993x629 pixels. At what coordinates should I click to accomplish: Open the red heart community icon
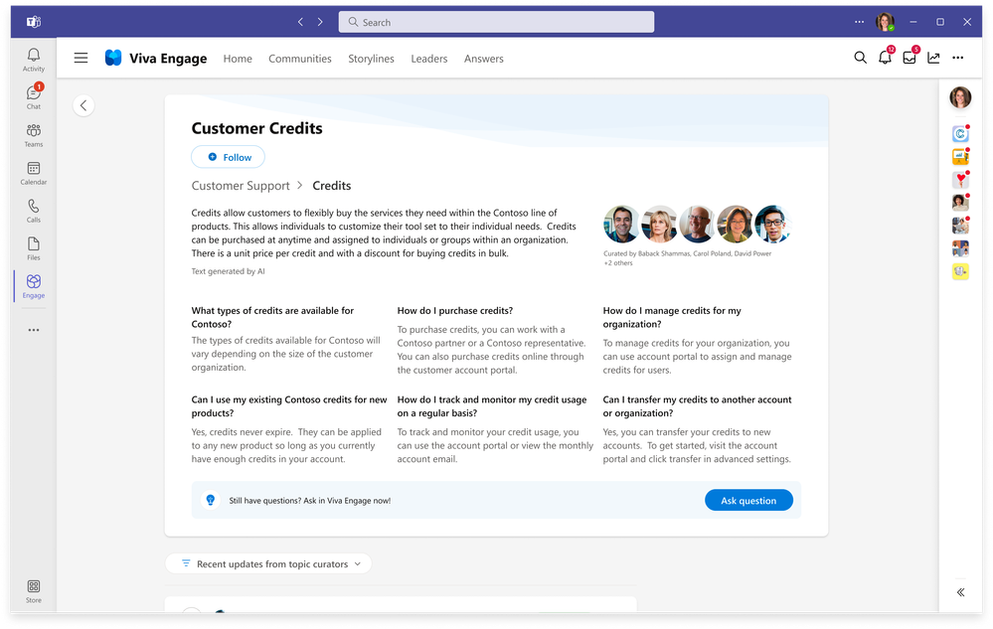(x=961, y=180)
